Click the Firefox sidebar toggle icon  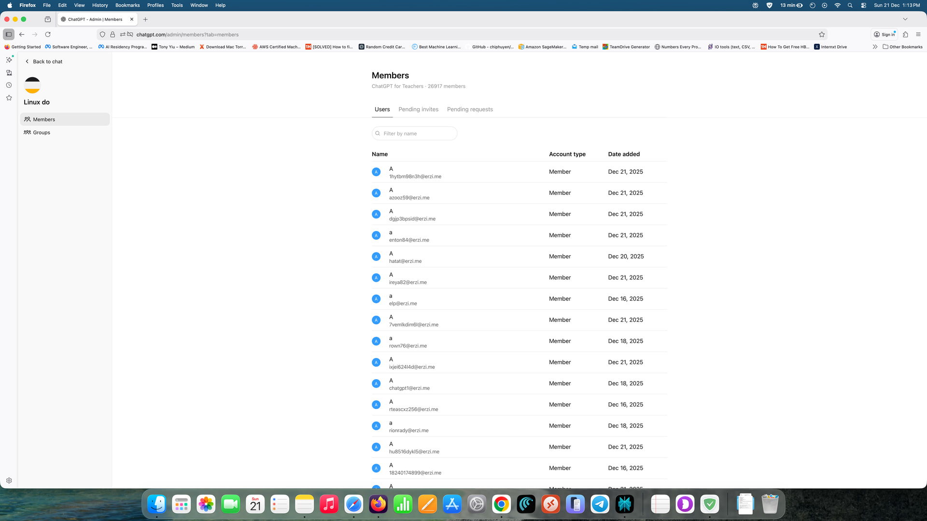tap(9, 34)
